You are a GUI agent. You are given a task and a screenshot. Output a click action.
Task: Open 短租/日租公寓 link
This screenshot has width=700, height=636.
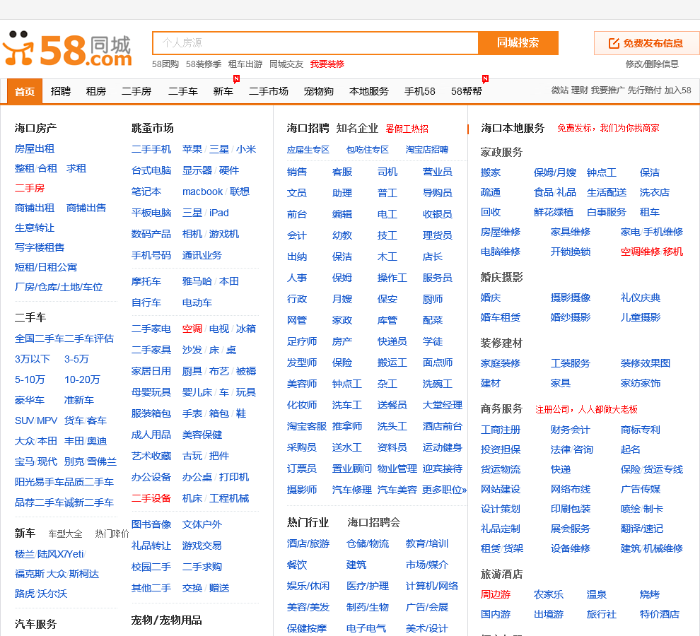(45, 267)
